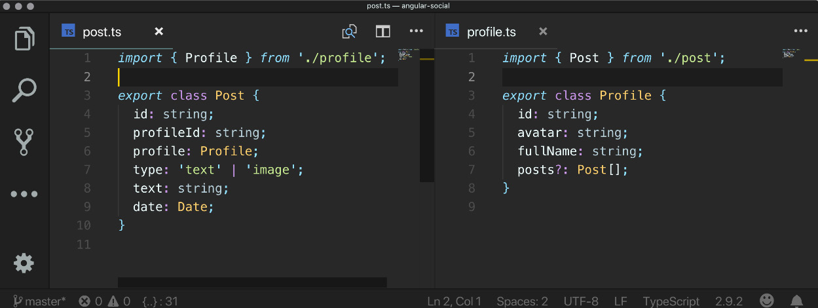The width and height of the screenshot is (818, 308).
Task: Open more actions menu for post.ts editor
Action: [417, 31]
